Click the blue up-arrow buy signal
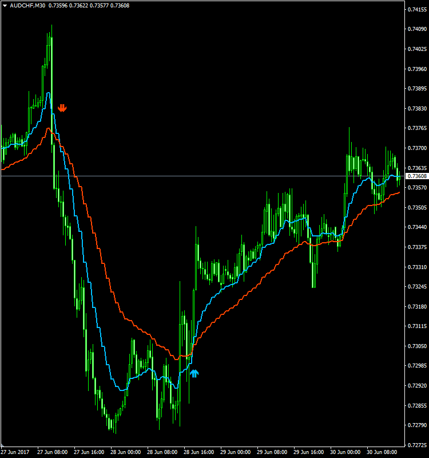The image size is (429, 458). click(x=194, y=373)
